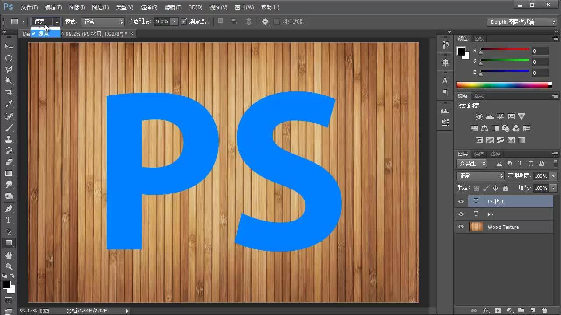Select the Hand tool
Viewport: 561px width, 315px height.
9,255
